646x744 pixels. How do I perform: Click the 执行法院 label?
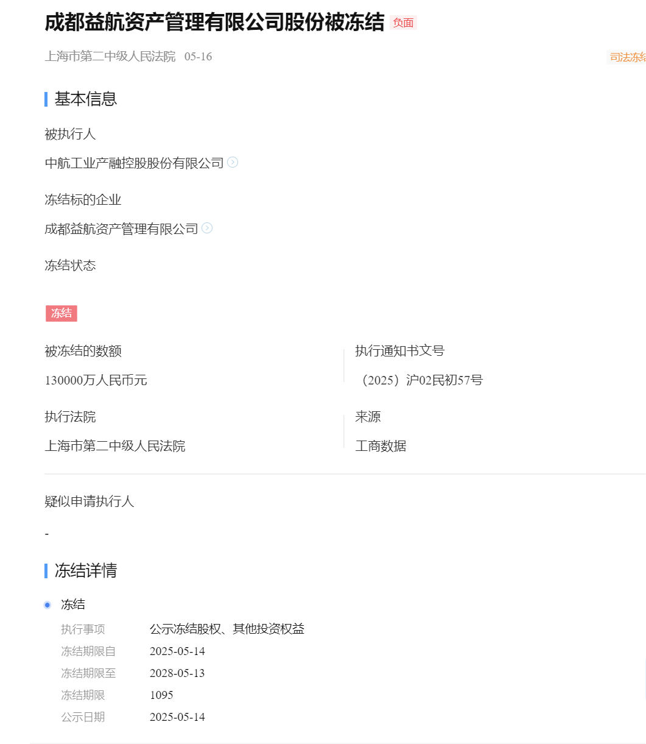tap(71, 417)
